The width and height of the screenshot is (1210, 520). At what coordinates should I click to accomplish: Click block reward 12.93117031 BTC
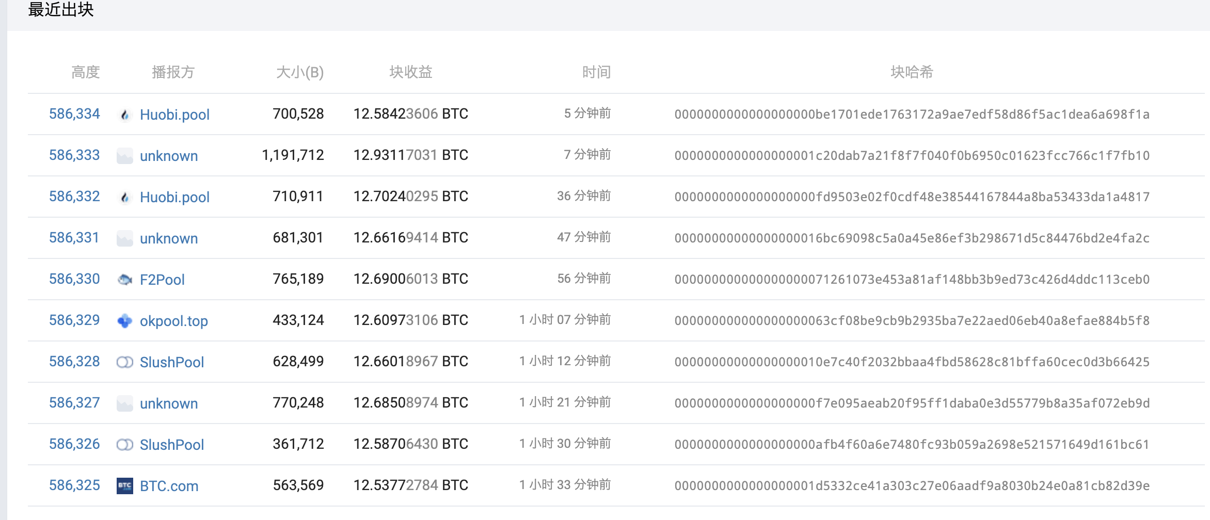click(411, 155)
